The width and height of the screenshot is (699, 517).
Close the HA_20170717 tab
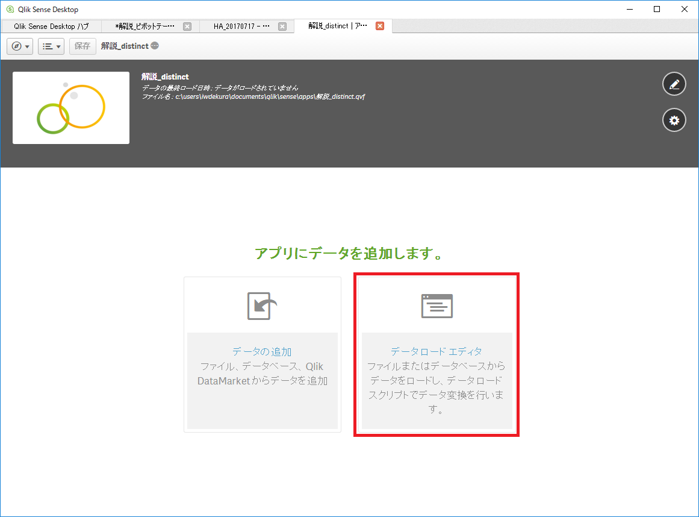[282, 27]
